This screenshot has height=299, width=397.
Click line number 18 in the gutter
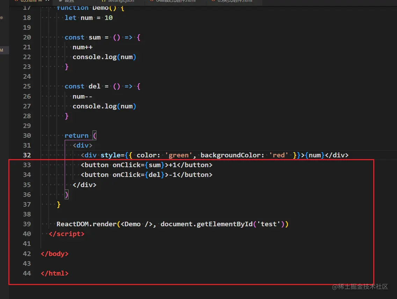[x=27, y=18]
